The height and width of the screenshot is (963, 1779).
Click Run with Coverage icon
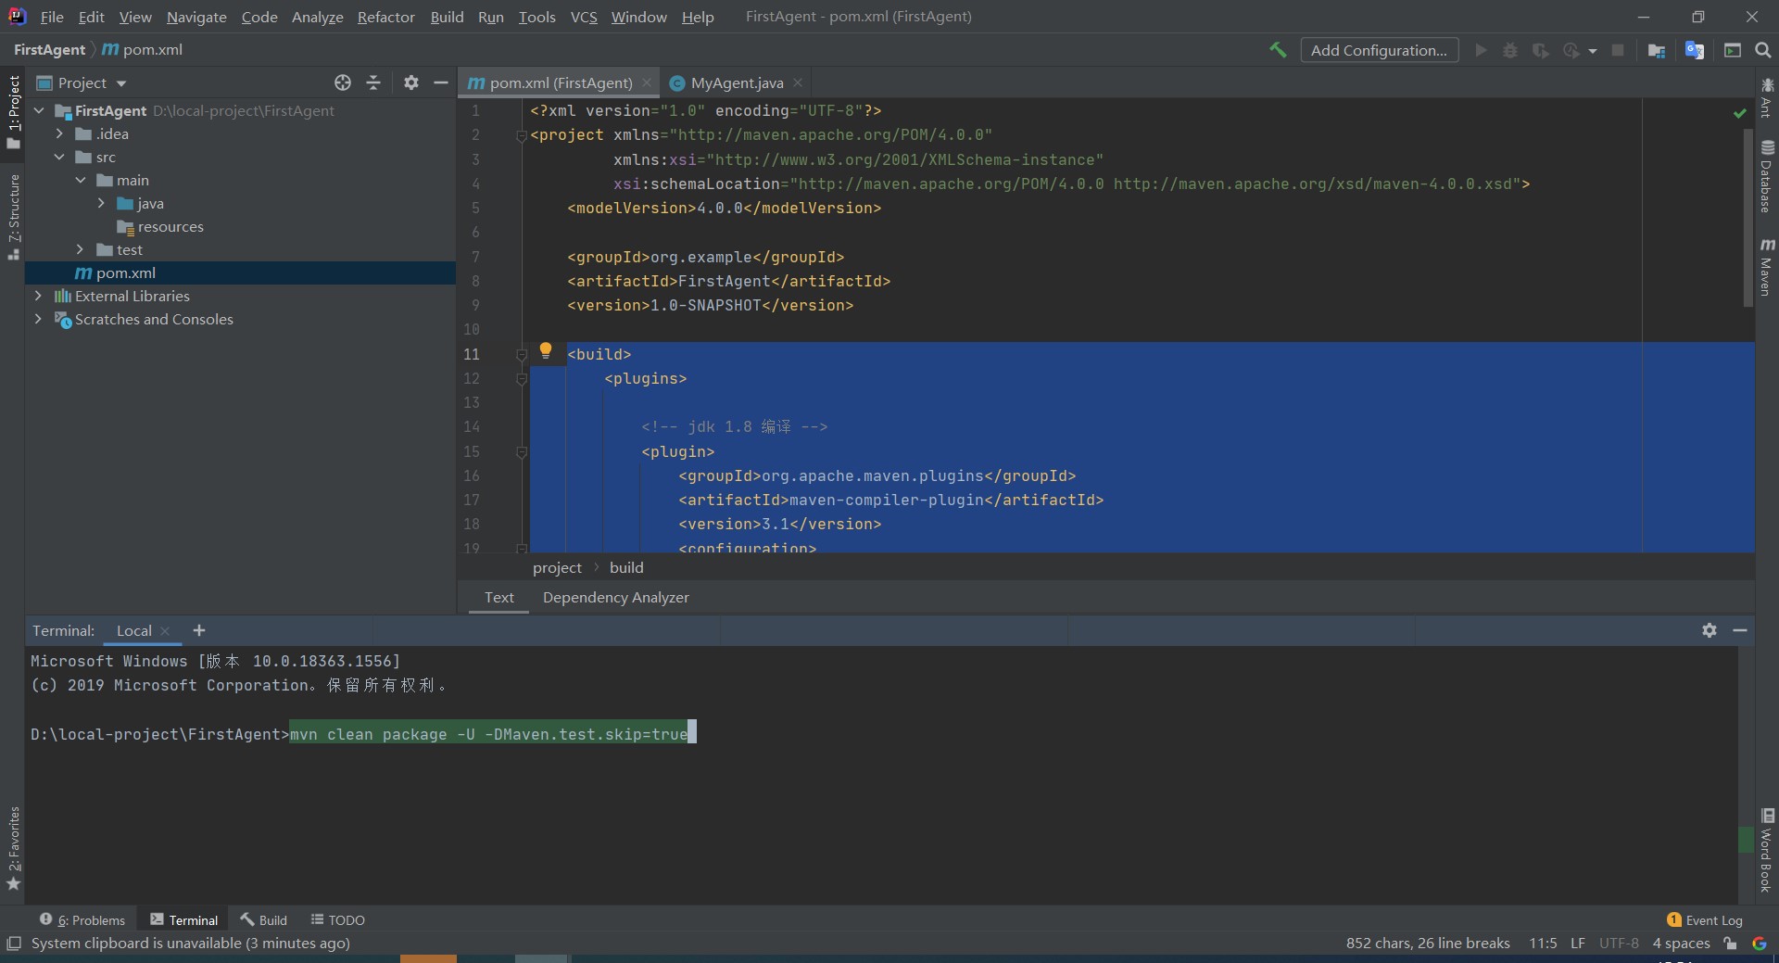[1540, 50]
